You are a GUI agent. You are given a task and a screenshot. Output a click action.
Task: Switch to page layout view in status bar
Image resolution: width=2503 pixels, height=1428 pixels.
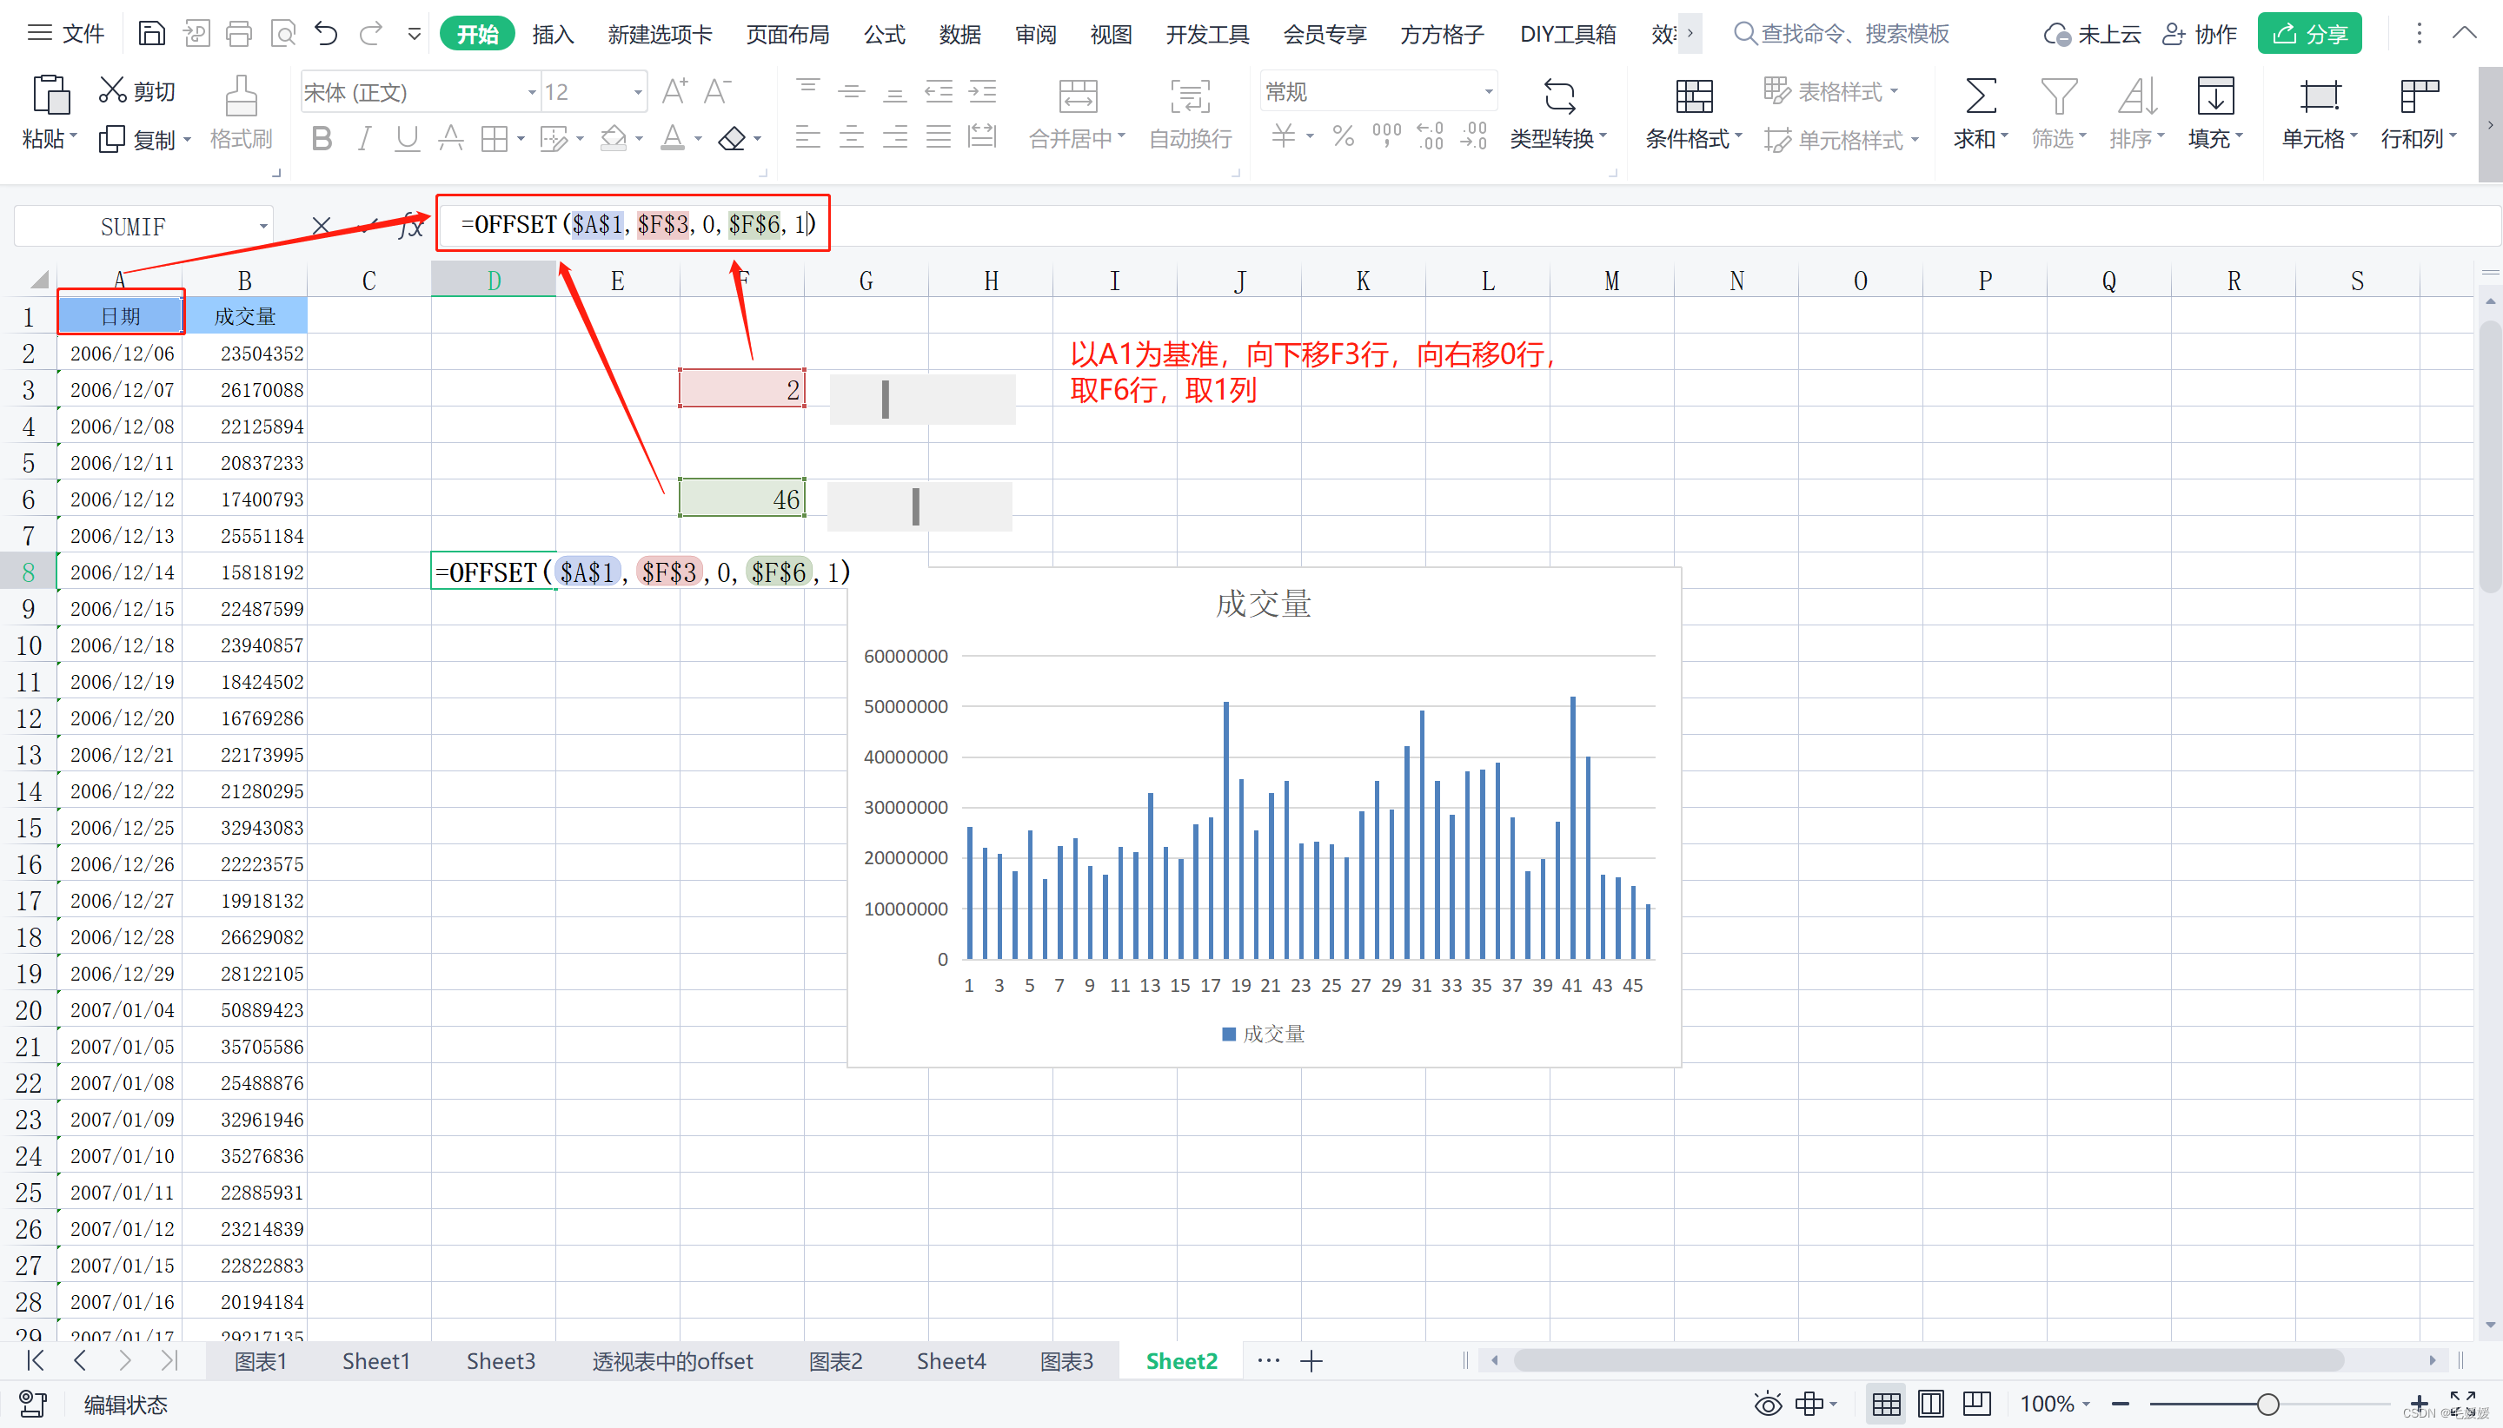pyautogui.click(x=1930, y=1404)
